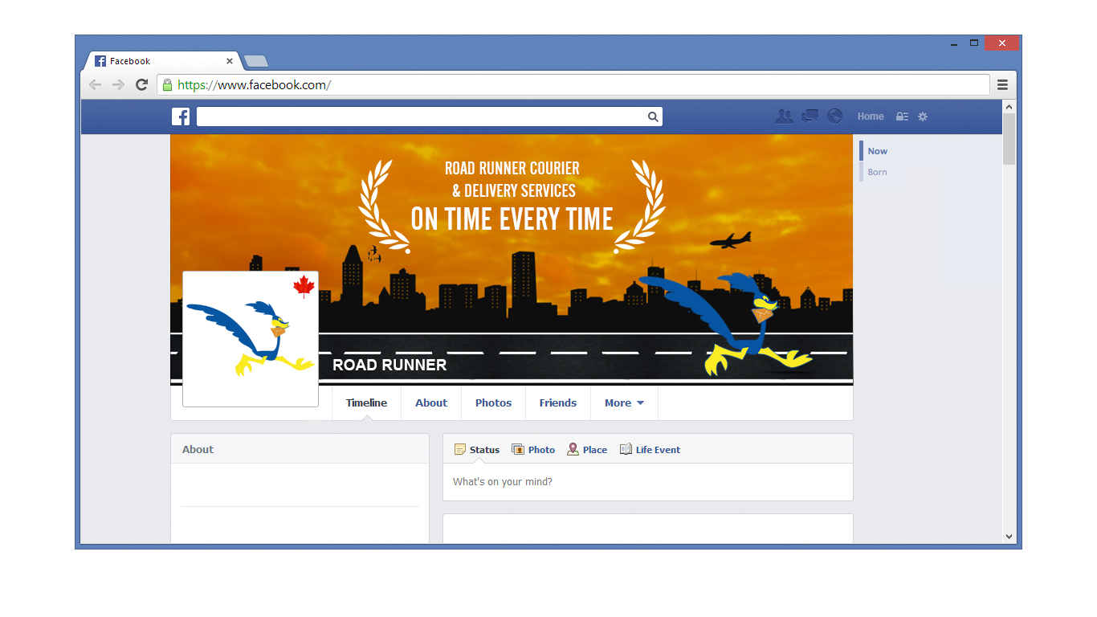This screenshot has height=617, width=1097.
Task: Open the messages icon
Action: point(809,116)
